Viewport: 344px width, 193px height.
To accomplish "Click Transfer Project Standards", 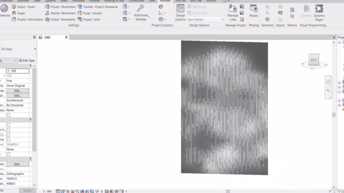I will coord(98,7).
